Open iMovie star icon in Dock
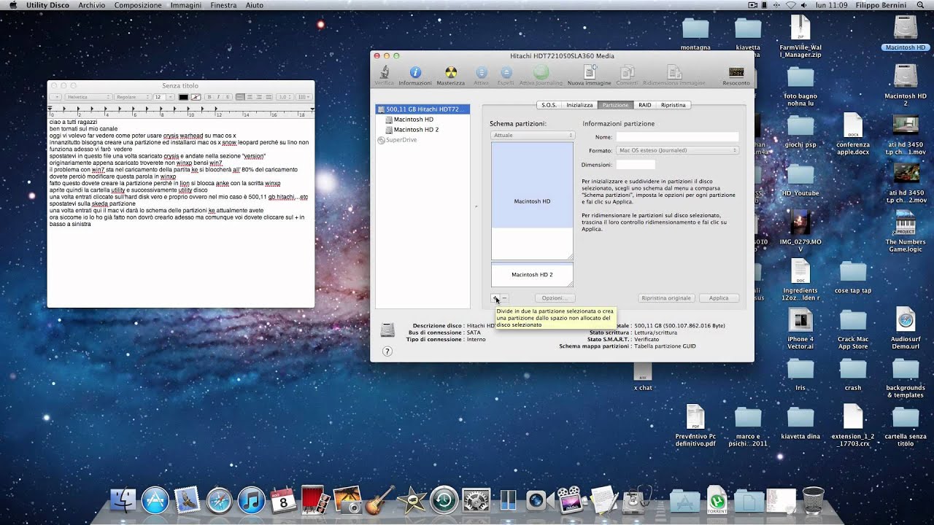 (412, 500)
